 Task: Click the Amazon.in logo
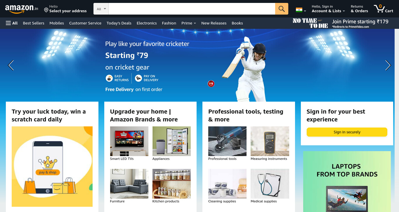(x=22, y=9)
